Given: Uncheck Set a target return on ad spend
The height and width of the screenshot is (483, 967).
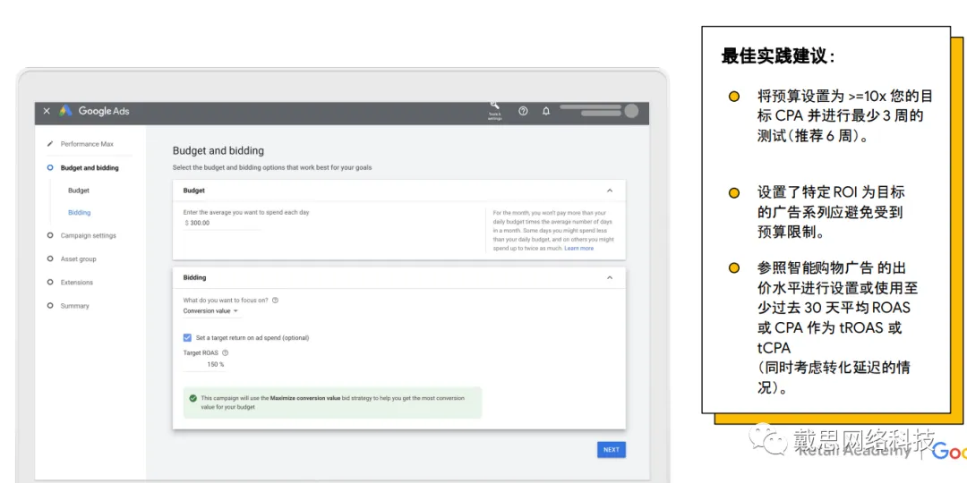Looking at the screenshot, I should pos(187,337).
